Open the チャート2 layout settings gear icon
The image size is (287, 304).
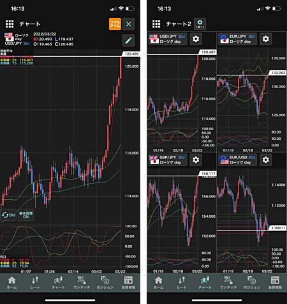pyautogui.click(x=200, y=24)
